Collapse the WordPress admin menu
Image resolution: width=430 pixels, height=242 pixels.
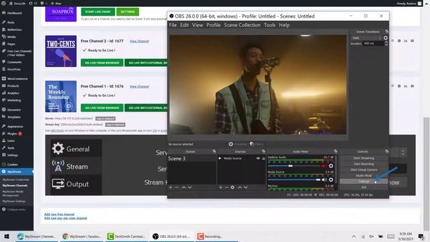(x=14, y=209)
